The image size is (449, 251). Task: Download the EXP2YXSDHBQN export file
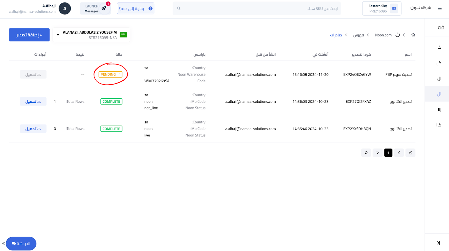point(33,129)
